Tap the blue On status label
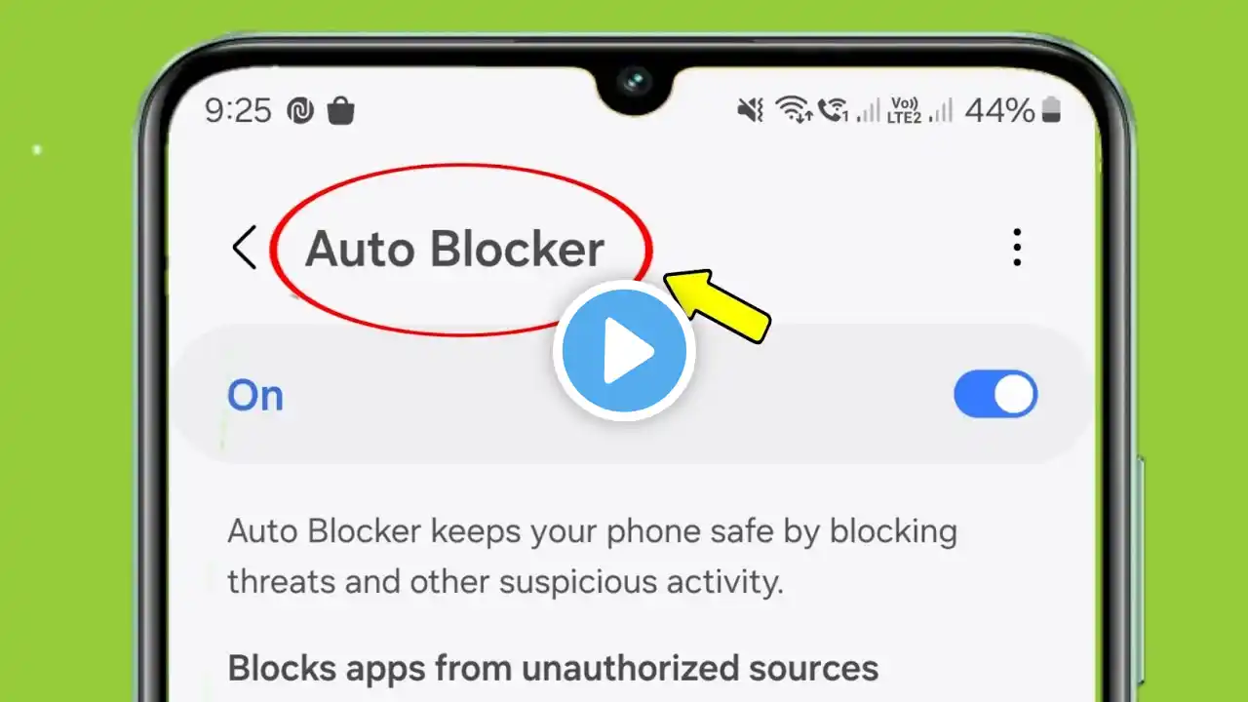Screen dimensions: 1248x702 [255, 396]
